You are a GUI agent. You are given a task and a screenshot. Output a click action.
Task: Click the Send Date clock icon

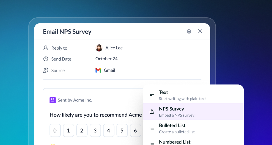46,59
